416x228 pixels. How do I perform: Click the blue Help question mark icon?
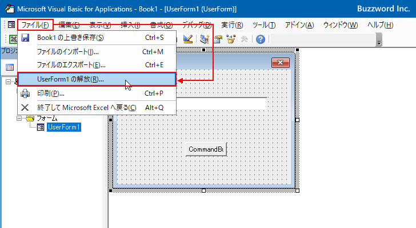coord(261,39)
